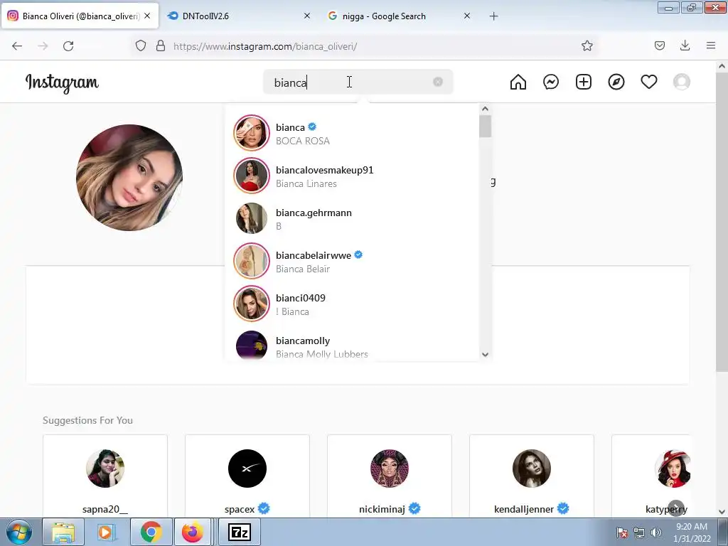Open the suggested kendalljenner account
This screenshot has height=546, width=728.
coord(532,476)
